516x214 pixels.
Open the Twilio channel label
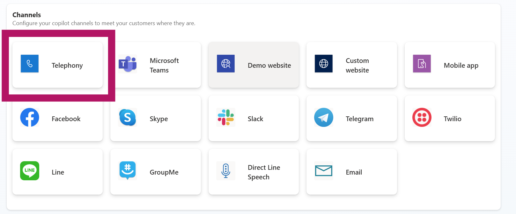[x=453, y=119]
